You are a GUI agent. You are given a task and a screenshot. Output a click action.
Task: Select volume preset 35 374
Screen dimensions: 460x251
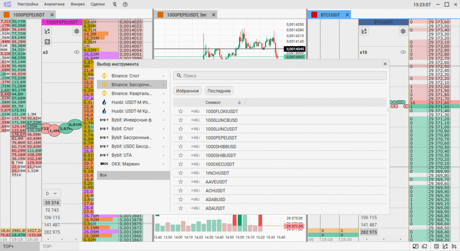coord(52,203)
